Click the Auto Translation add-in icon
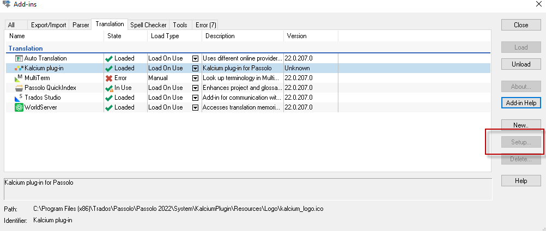Viewport: 546px width, 231px height. point(19,58)
